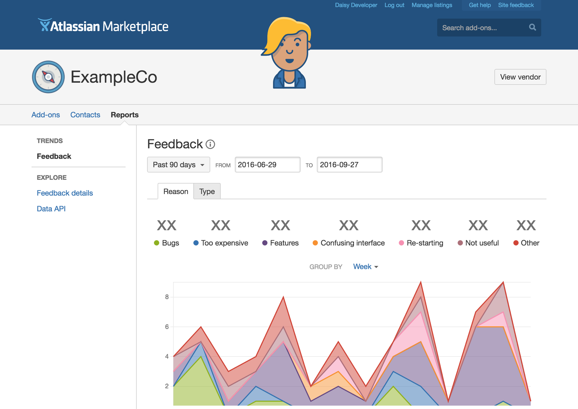578x409 pixels.
Task: Click the Feedback info icon
Action: tap(210, 144)
